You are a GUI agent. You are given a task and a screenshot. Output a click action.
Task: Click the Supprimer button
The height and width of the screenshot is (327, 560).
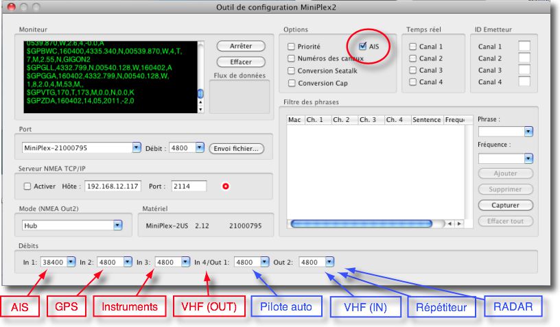coord(505,189)
